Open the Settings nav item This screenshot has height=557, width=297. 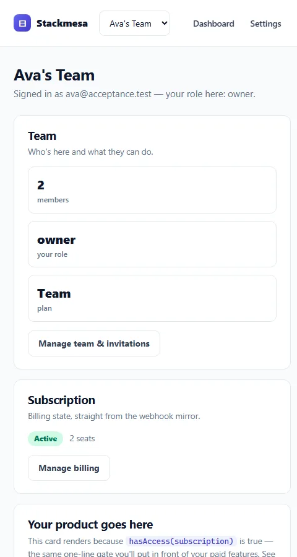pyautogui.click(x=265, y=24)
